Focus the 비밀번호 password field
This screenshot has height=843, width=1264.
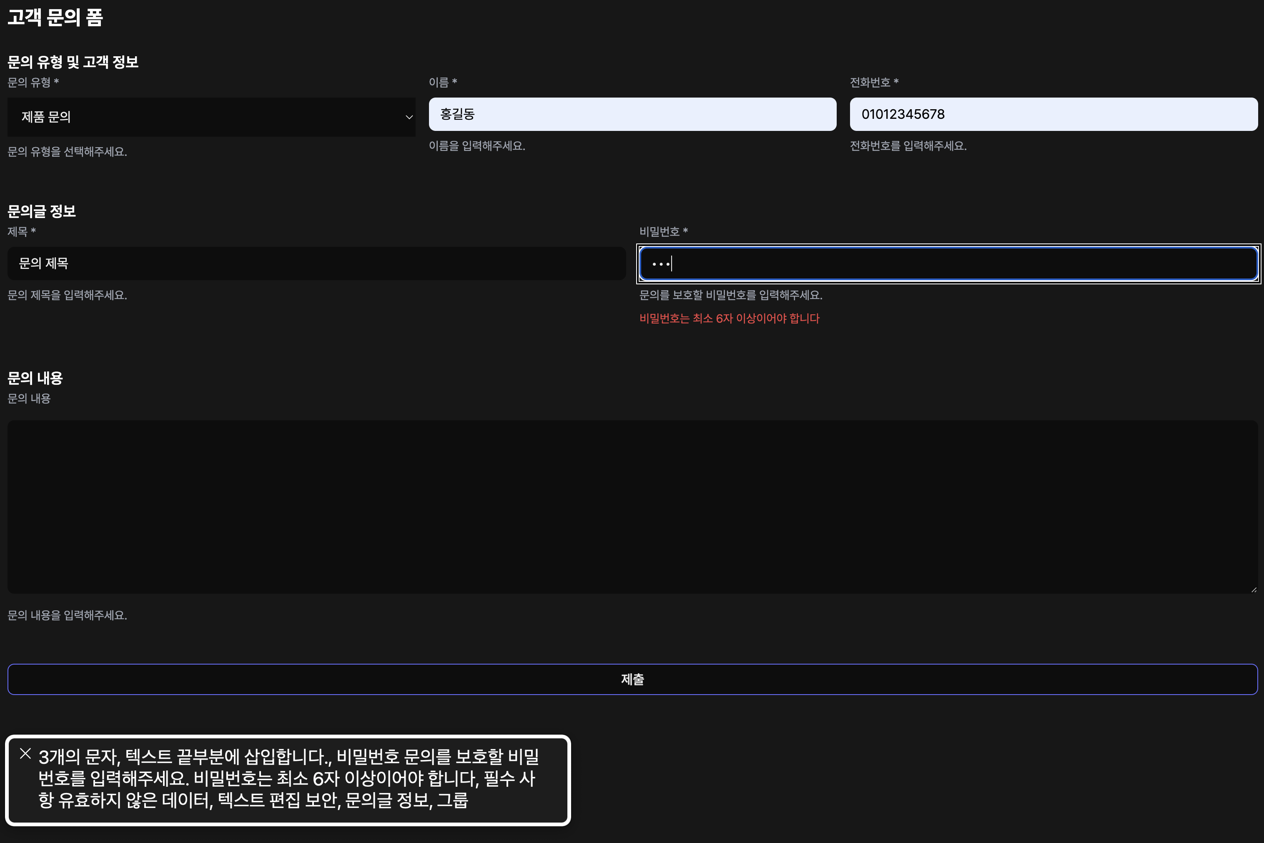(x=946, y=263)
